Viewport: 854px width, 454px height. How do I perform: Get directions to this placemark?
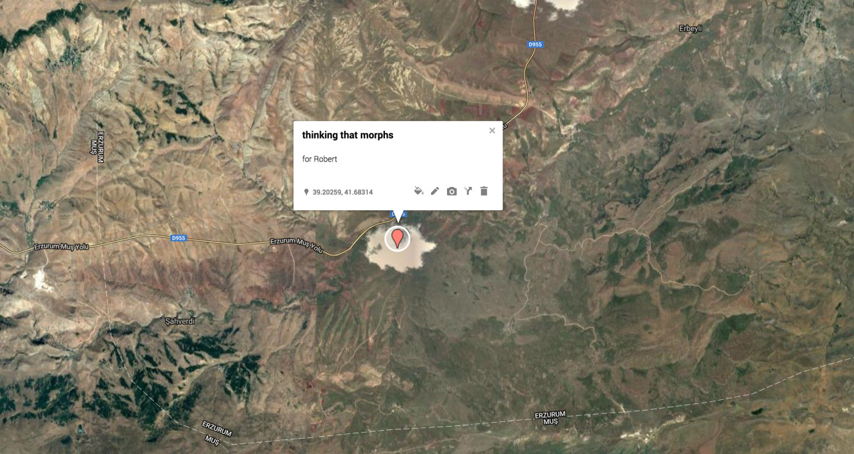468,191
